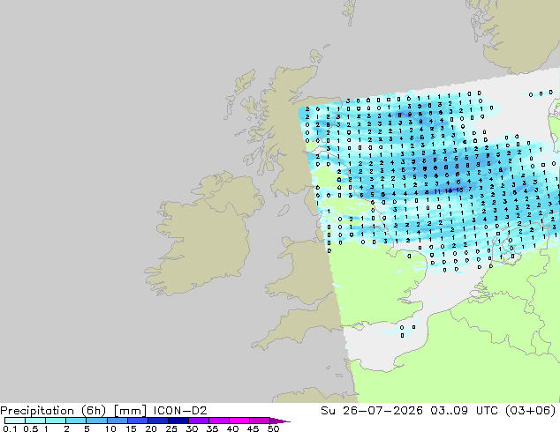Click the legend swatch between 2 and 5
Viewport: 560px width, 432px height.
[76, 421]
